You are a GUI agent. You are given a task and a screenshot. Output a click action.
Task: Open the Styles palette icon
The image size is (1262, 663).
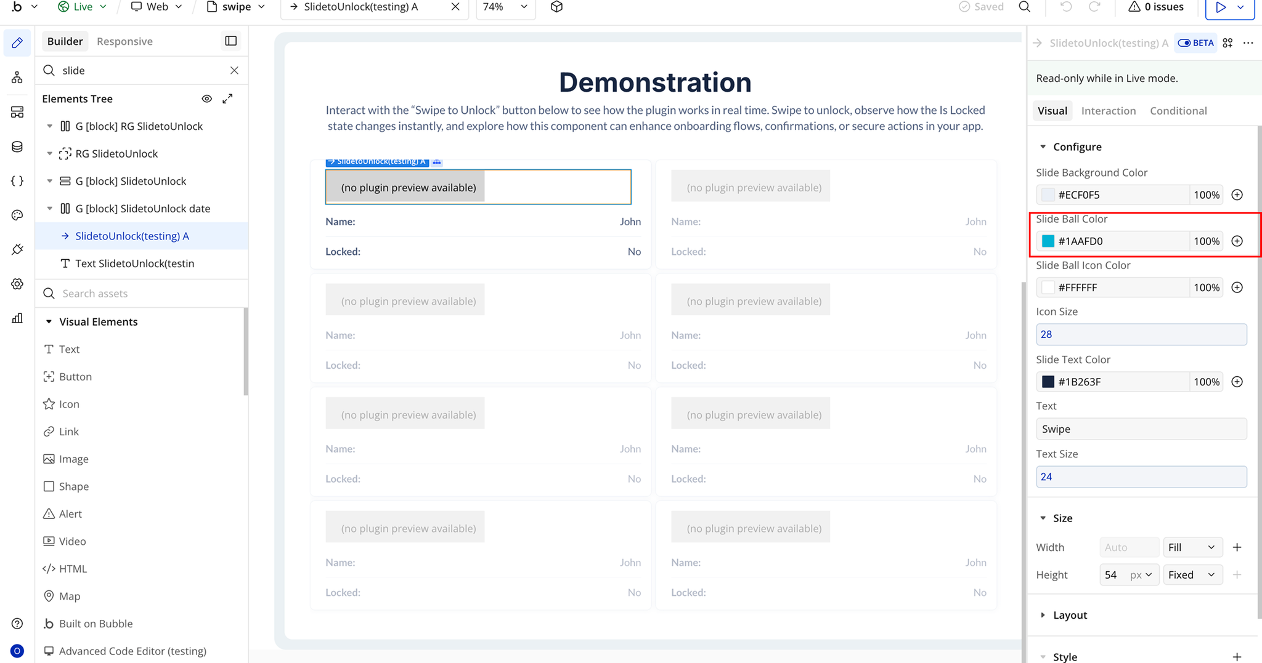pyautogui.click(x=17, y=215)
